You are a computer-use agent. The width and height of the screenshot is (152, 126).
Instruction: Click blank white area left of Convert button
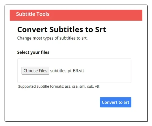pos(57,102)
